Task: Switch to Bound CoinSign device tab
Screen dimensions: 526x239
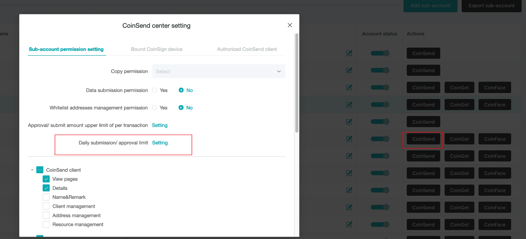Action: click(x=156, y=49)
